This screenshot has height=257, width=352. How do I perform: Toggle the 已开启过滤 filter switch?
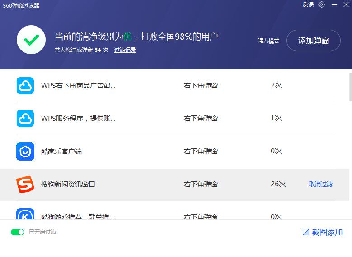(18, 232)
